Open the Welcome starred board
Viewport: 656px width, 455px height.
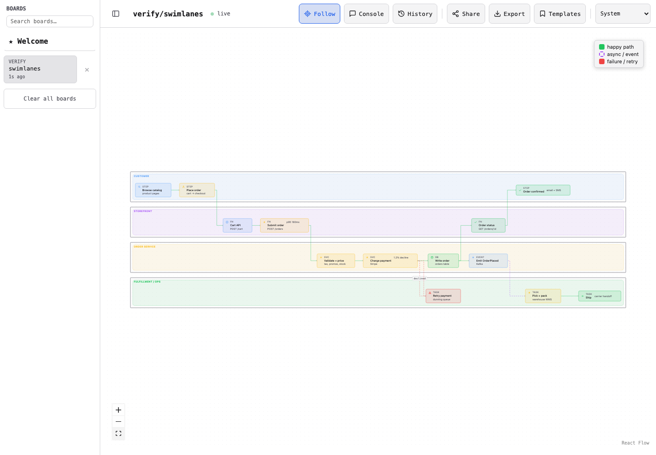pyautogui.click(x=50, y=41)
